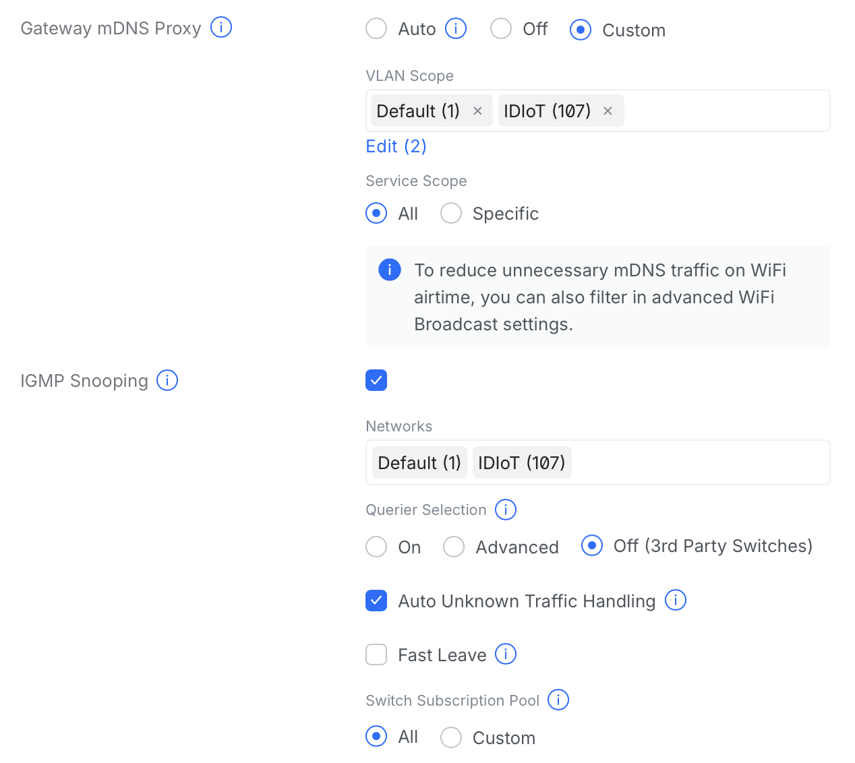This screenshot has height=763, width=855.
Task: Disable the IGMP Snooping checkbox
Action: 376,380
